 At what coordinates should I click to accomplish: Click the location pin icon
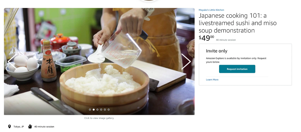[9, 126]
